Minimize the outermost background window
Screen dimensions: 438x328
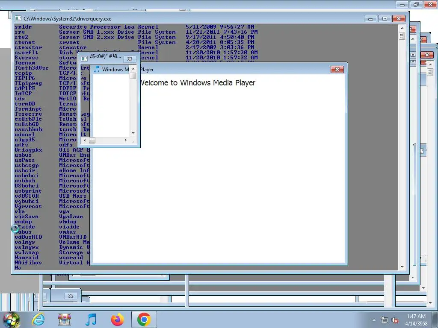click(402, 4)
